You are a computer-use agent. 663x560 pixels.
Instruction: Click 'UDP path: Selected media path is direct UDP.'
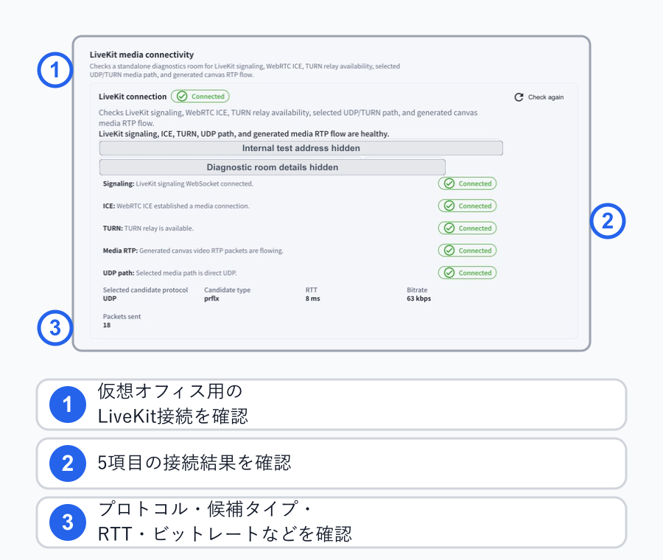(x=170, y=273)
